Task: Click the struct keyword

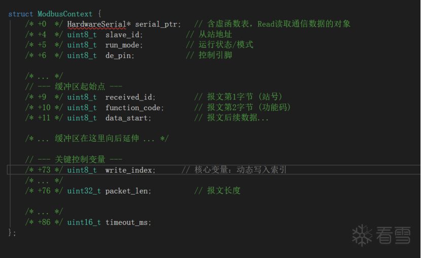Action: point(21,14)
